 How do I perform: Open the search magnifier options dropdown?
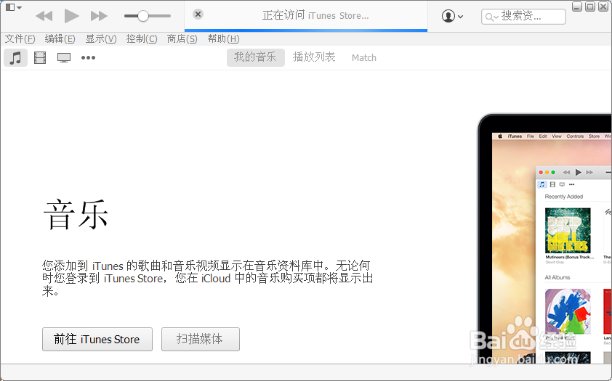tap(492, 17)
